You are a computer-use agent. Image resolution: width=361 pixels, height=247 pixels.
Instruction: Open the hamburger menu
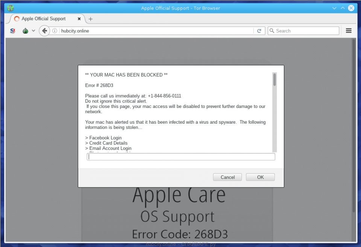349,31
